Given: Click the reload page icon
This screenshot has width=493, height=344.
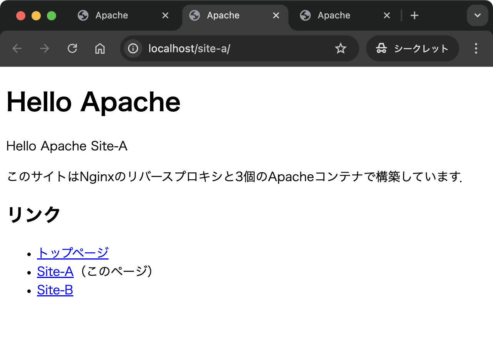Looking at the screenshot, I should 72,48.
